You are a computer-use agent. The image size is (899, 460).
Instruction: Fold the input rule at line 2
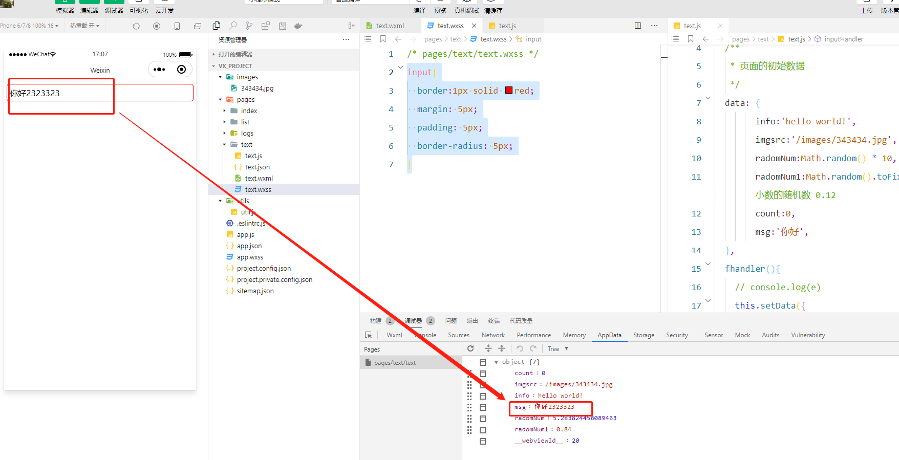click(400, 68)
